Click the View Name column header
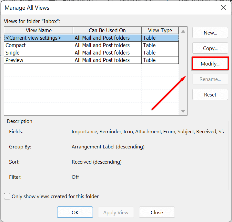Screen dimensions: 232x222 (x=38, y=30)
